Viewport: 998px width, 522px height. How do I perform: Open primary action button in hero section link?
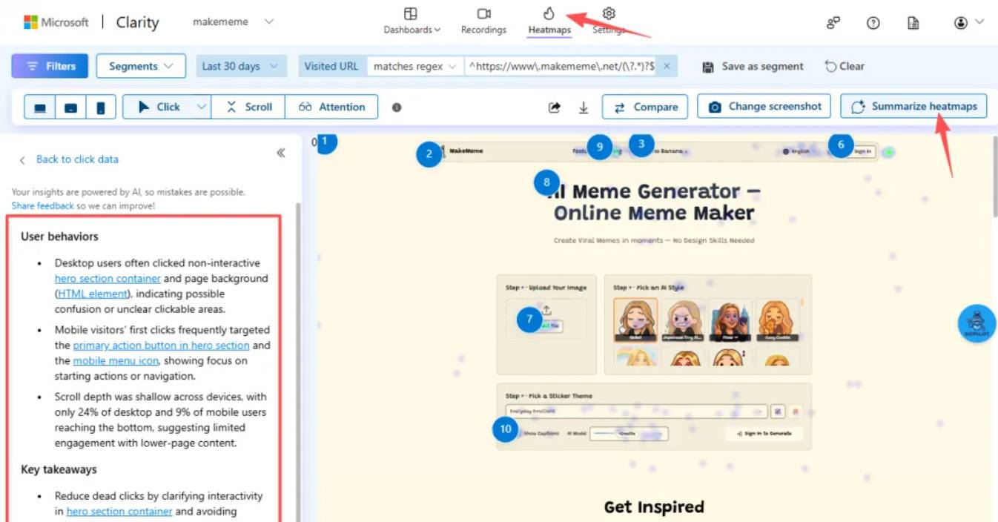click(x=161, y=346)
